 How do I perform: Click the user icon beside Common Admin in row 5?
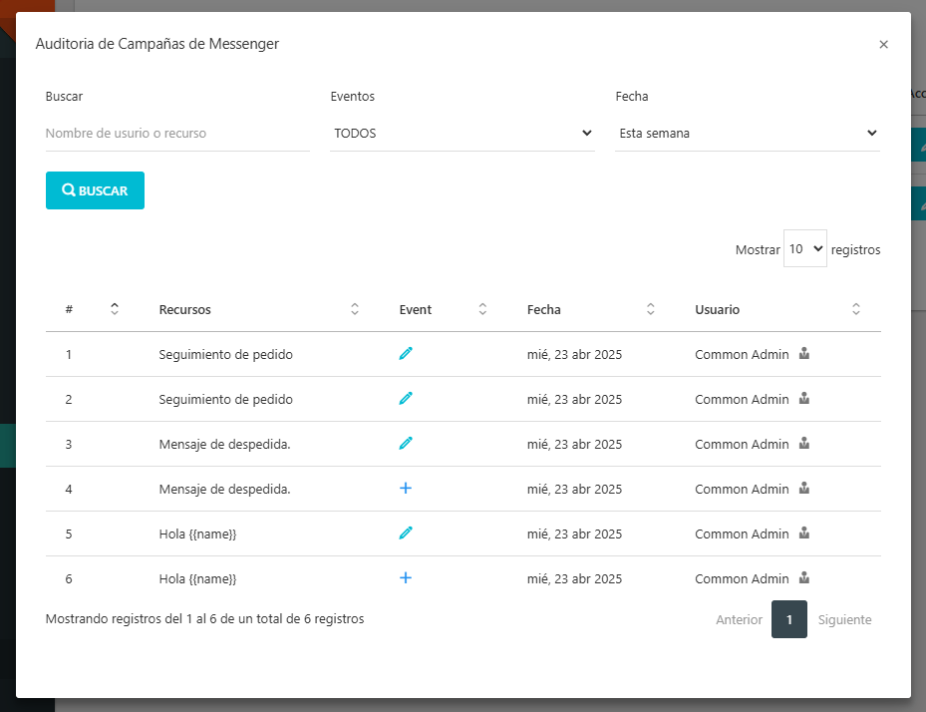coord(804,533)
